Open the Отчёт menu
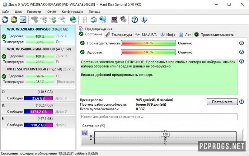 point(52,12)
